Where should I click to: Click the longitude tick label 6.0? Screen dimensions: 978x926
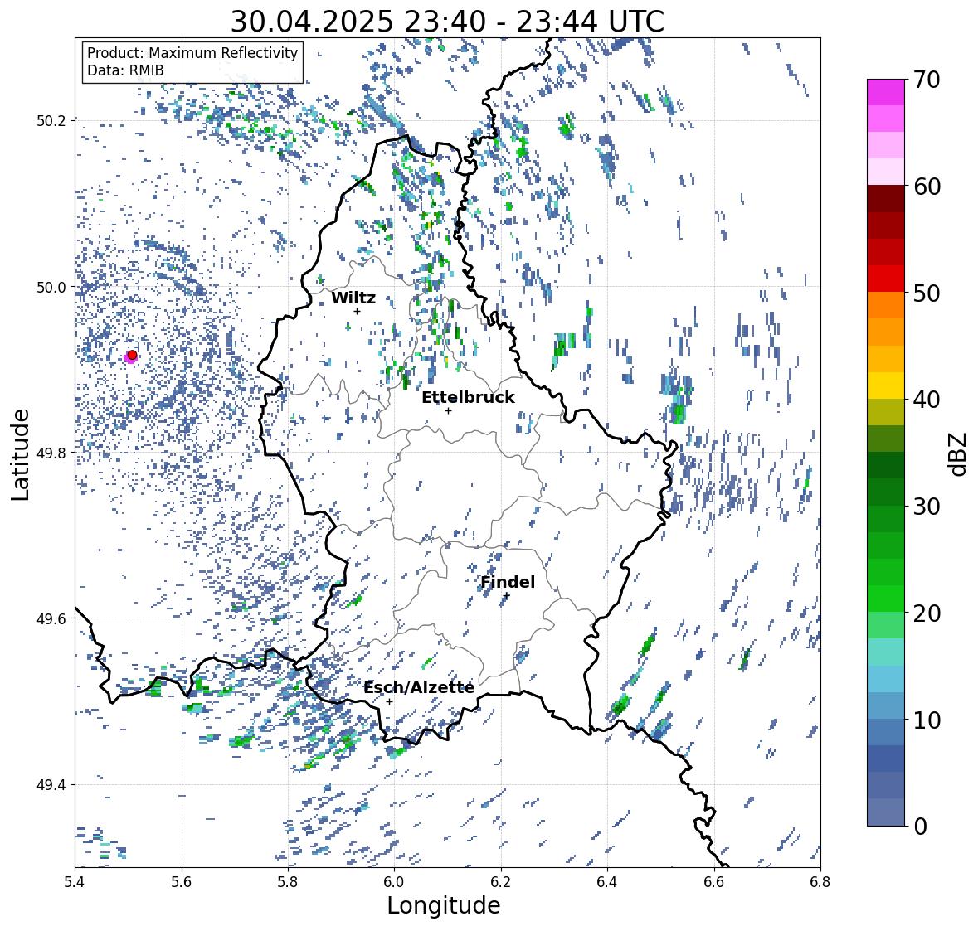(x=394, y=881)
